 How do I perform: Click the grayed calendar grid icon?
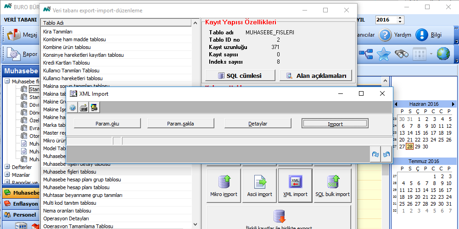(419, 54)
